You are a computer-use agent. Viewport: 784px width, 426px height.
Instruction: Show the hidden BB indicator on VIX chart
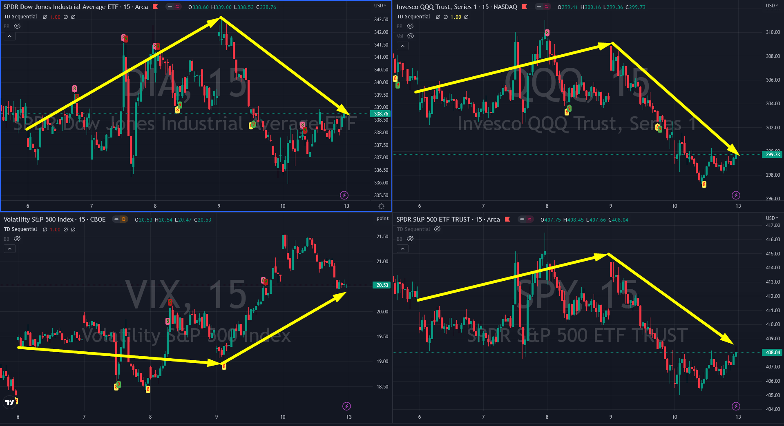coord(17,239)
